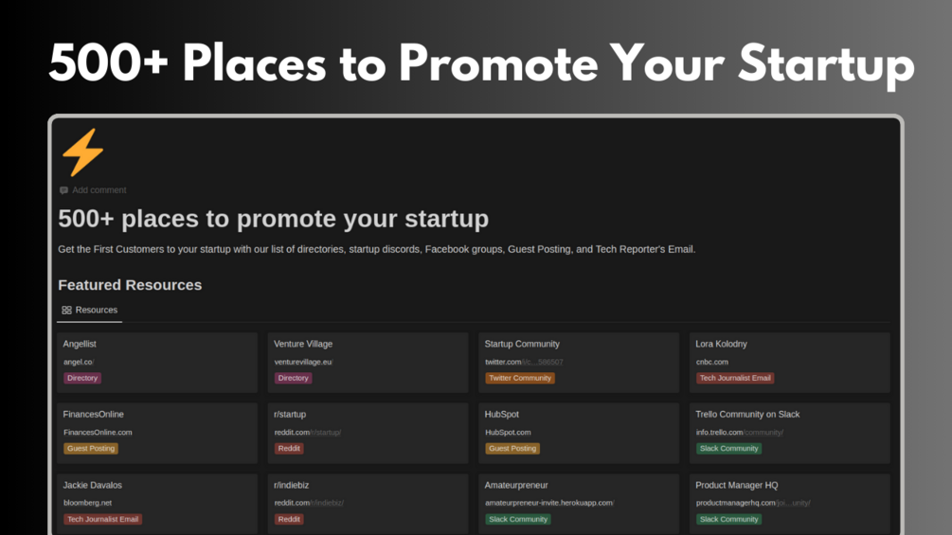Image resolution: width=952 pixels, height=535 pixels.
Task: Click Add comment link
Action: (x=99, y=190)
